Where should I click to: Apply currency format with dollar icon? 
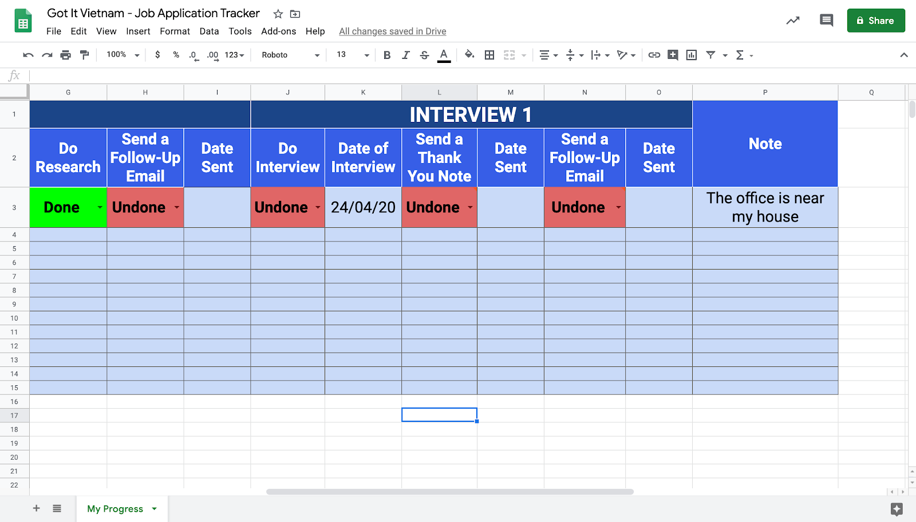(x=157, y=55)
